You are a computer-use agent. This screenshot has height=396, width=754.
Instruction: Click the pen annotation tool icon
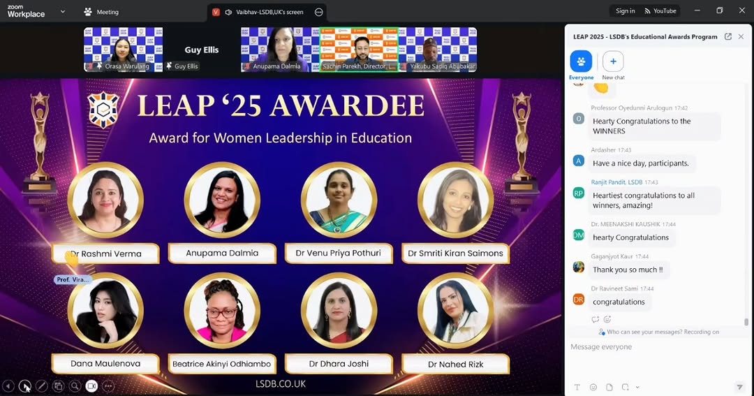tap(41, 386)
